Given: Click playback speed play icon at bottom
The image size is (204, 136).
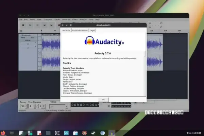Looking at the screenshot, I should pos(135,103).
